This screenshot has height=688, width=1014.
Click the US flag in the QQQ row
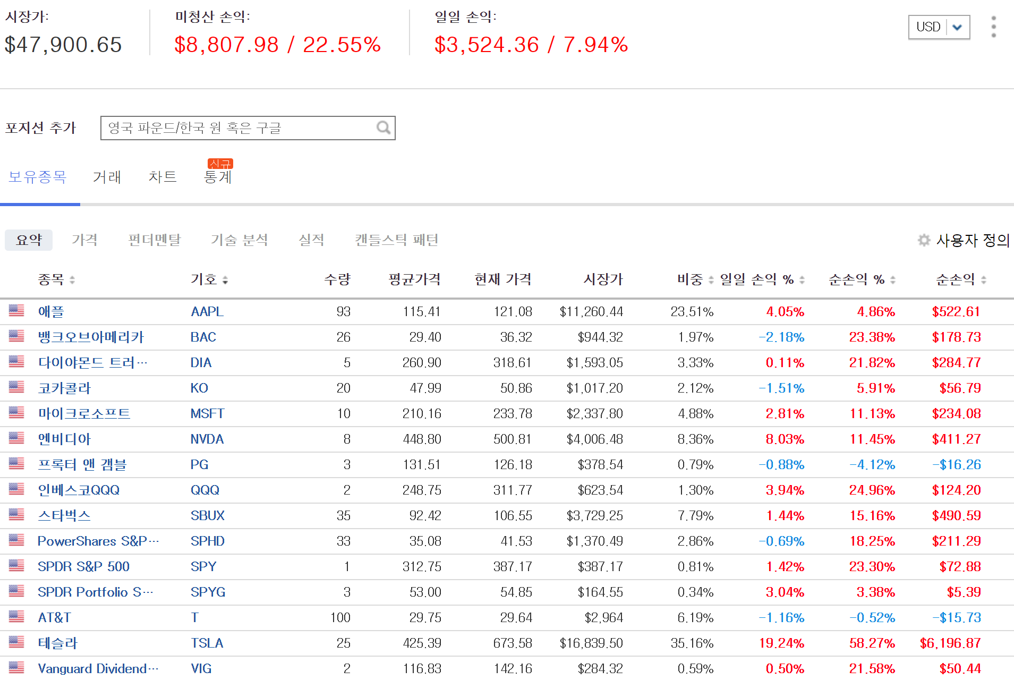tap(16, 489)
